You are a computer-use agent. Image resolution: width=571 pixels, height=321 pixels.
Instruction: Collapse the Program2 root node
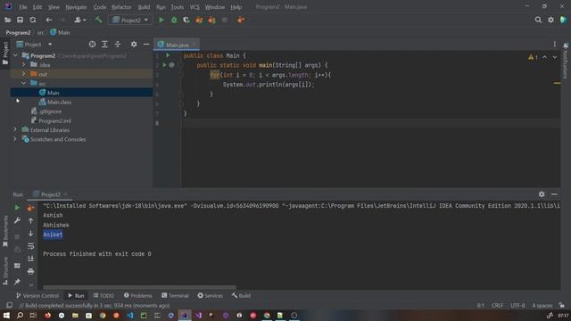(x=15, y=55)
